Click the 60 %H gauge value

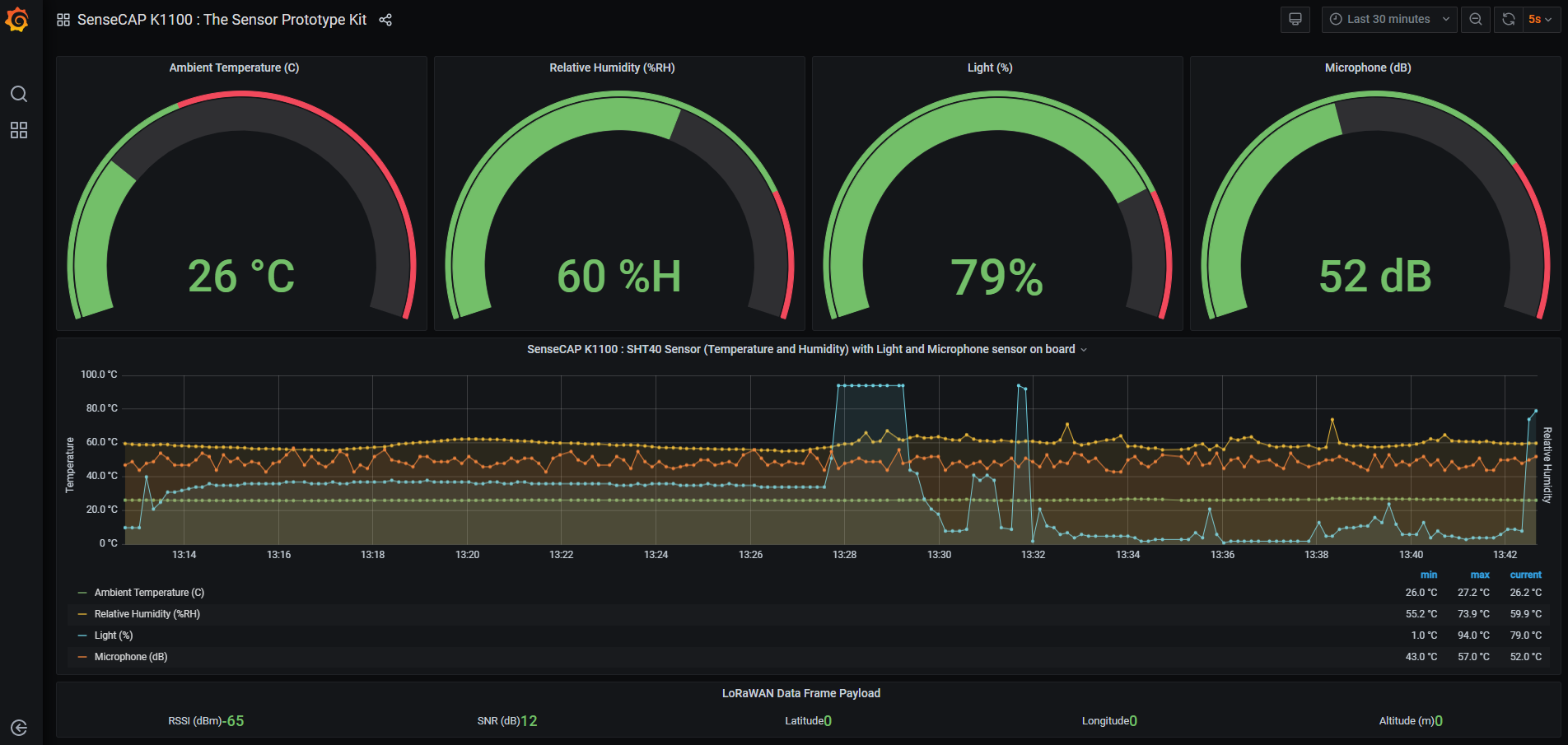619,277
